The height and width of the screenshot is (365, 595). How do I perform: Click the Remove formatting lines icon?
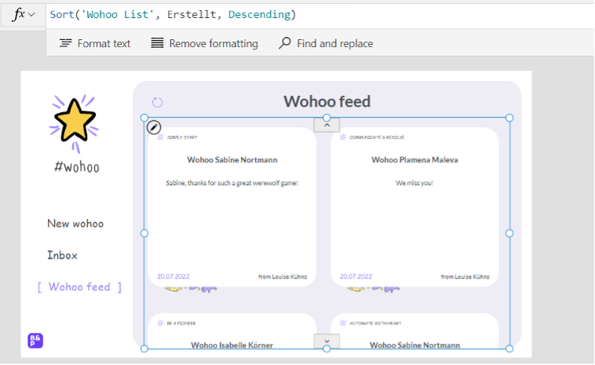157,43
